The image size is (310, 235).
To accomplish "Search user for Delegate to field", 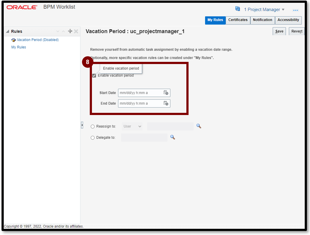I will pos(173,137).
